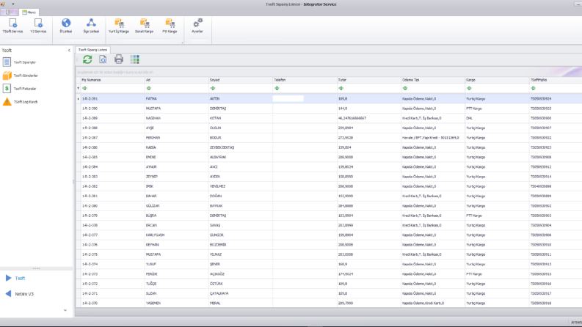Click the filter icon in the Ad filter cell
Screen dimensions: 582x327
(149, 88)
